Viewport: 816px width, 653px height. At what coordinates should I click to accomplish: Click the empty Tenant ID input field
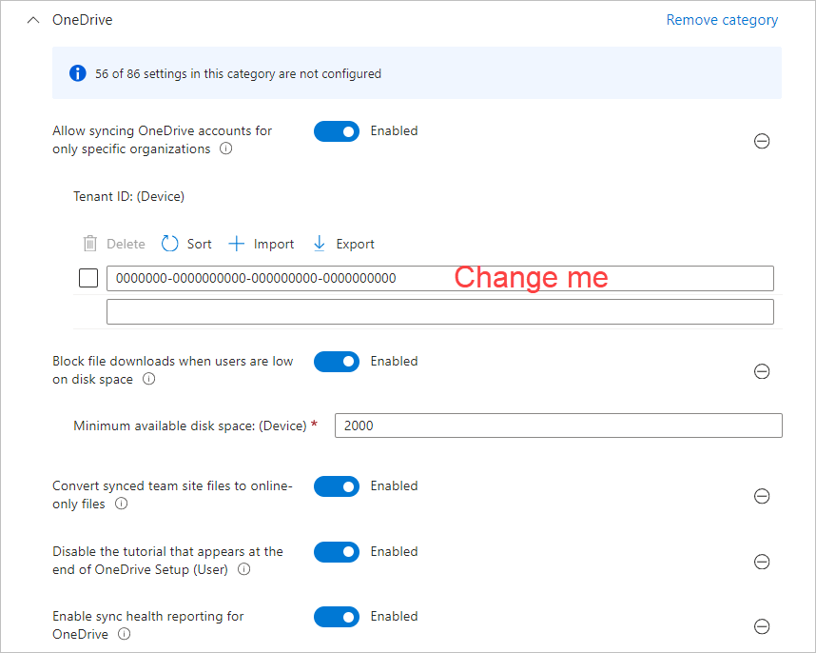pos(439,312)
